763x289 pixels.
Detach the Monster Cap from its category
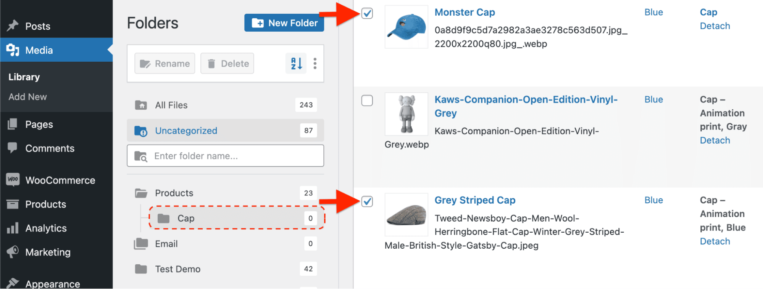click(x=715, y=26)
